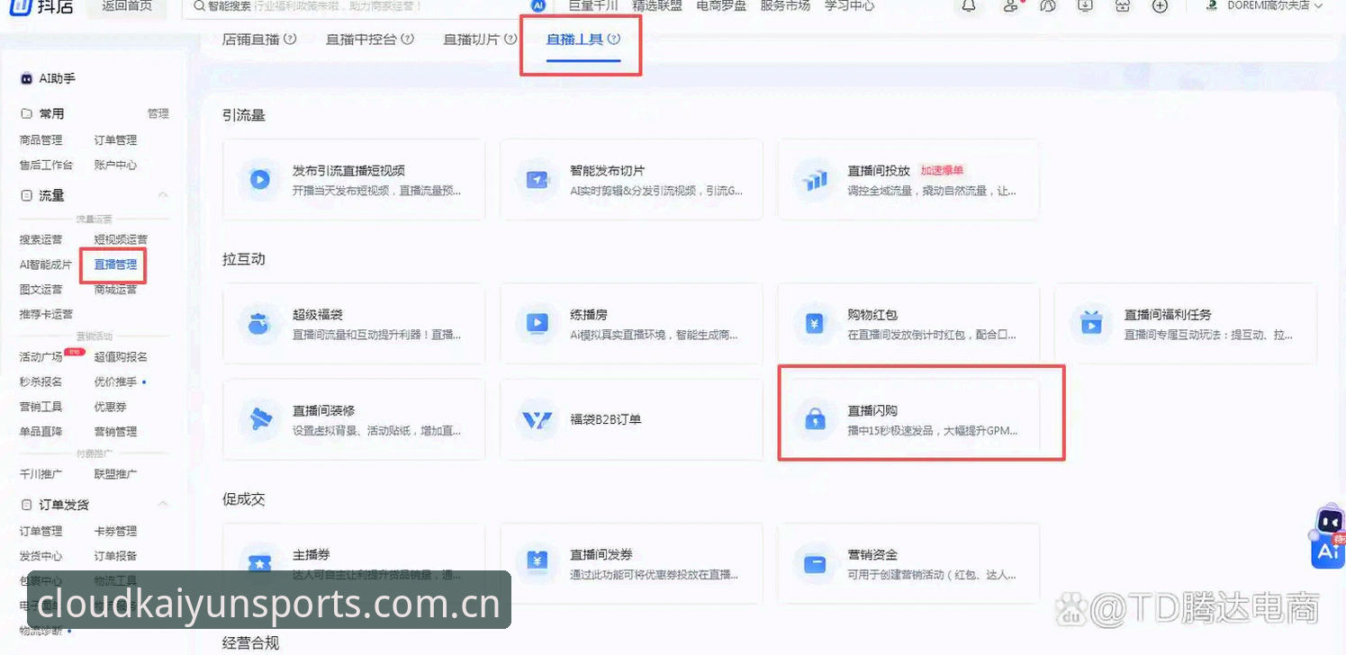Click 管理 next to 常用
This screenshot has height=655, width=1346.
[158, 114]
